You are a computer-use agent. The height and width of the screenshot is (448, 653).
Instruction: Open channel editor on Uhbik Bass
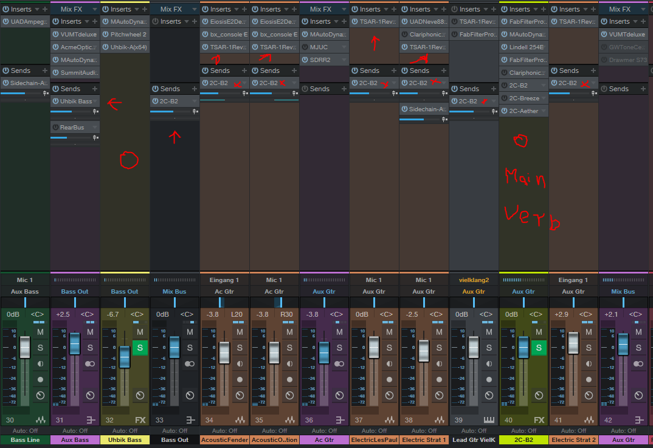140,395
